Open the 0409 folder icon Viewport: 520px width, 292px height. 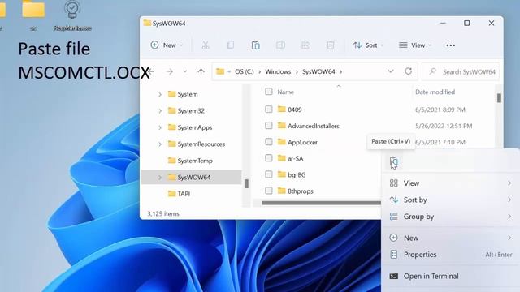[282, 109]
